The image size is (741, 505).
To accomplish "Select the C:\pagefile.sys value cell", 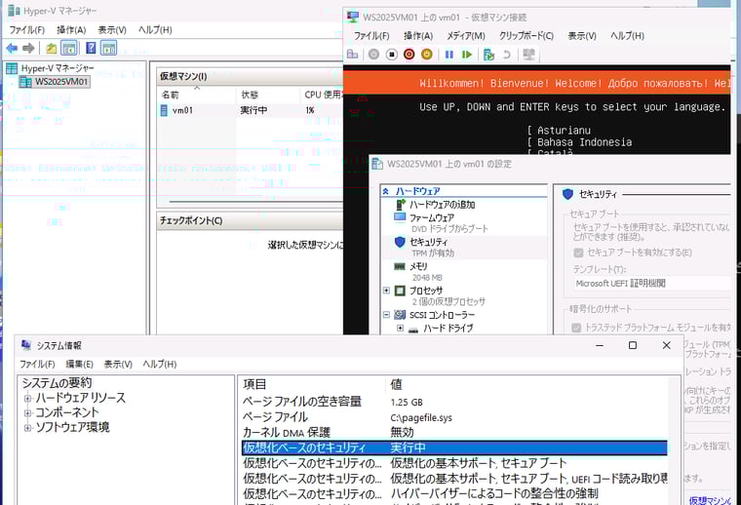I will click(x=421, y=417).
